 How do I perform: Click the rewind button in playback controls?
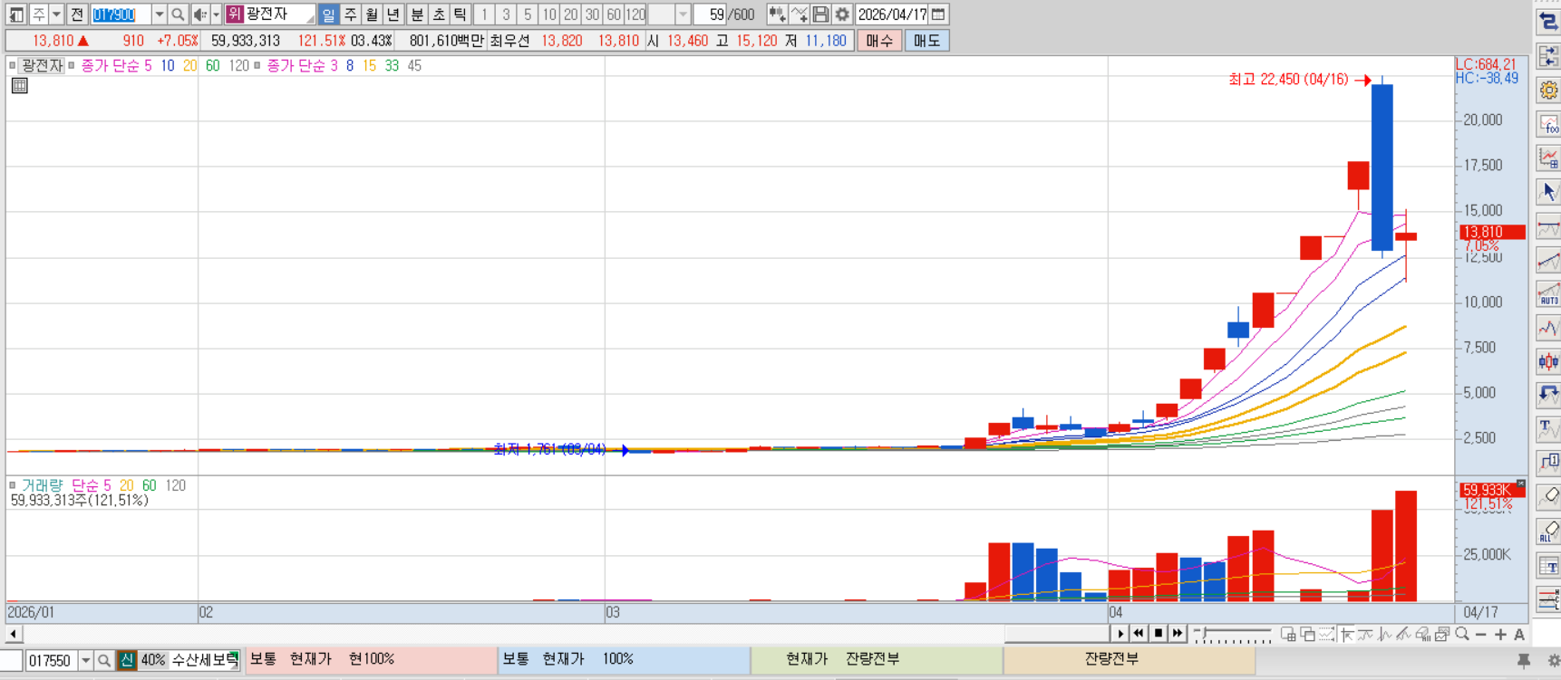1139,633
